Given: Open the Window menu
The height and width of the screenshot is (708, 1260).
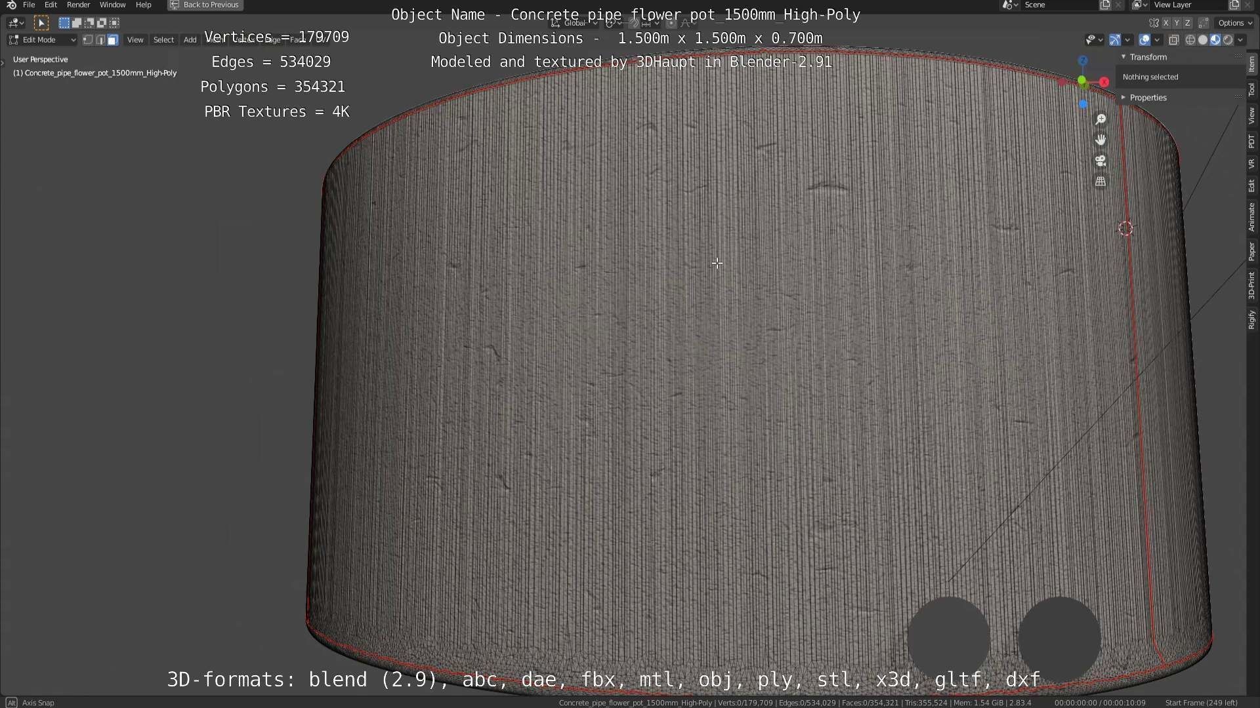Looking at the screenshot, I should point(112,5).
